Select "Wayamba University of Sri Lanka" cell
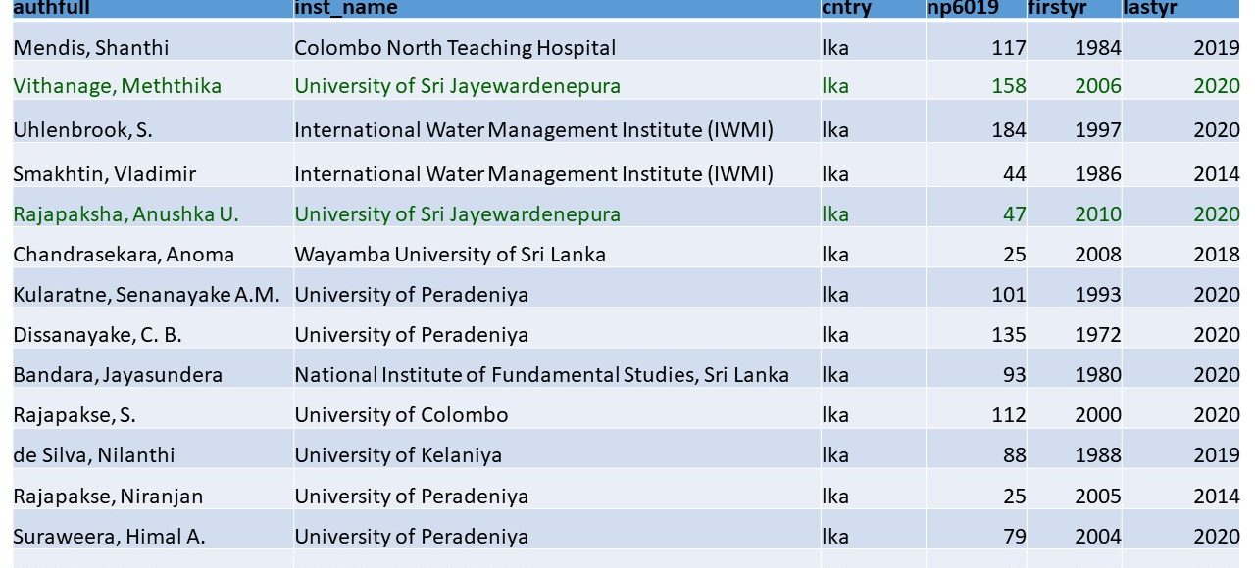 (450, 255)
